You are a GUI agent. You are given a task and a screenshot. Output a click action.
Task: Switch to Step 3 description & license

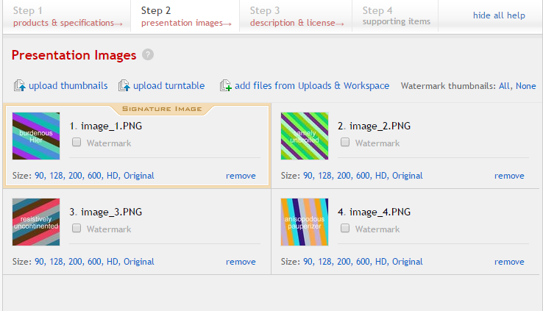click(x=296, y=16)
